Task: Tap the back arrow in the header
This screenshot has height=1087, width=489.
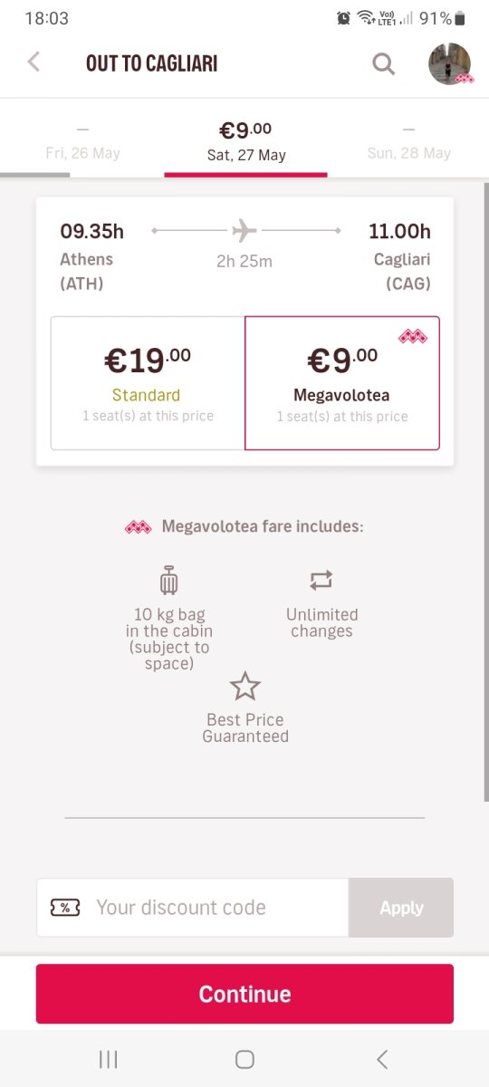Action: 34,63
